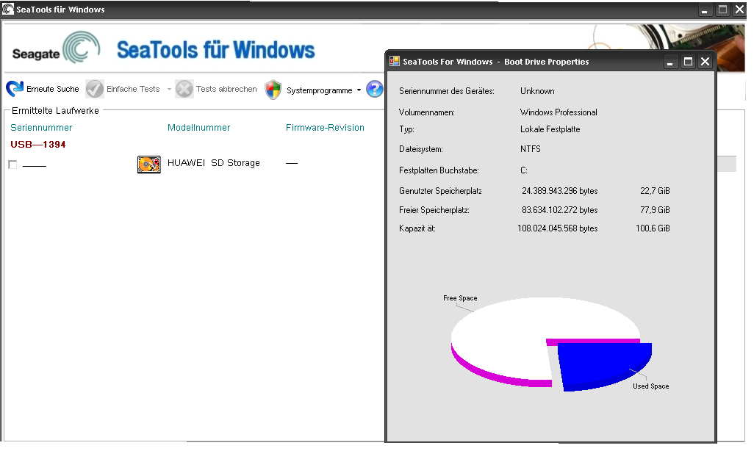
Task: Close the Boot Drive Properties dialog
Action: pyautogui.click(x=705, y=62)
